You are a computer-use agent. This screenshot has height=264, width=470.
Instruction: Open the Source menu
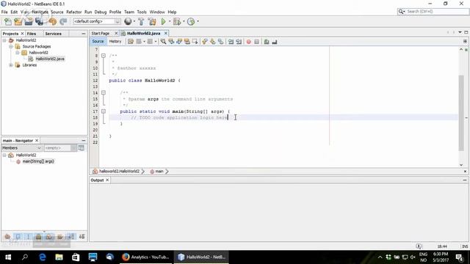point(57,12)
